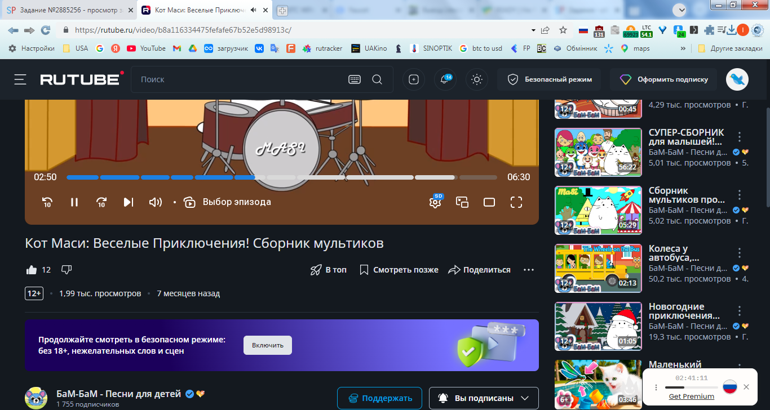This screenshot has height=410, width=770.
Task: Open Колеса у автобуса video thumbnail
Action: (598, 268)
